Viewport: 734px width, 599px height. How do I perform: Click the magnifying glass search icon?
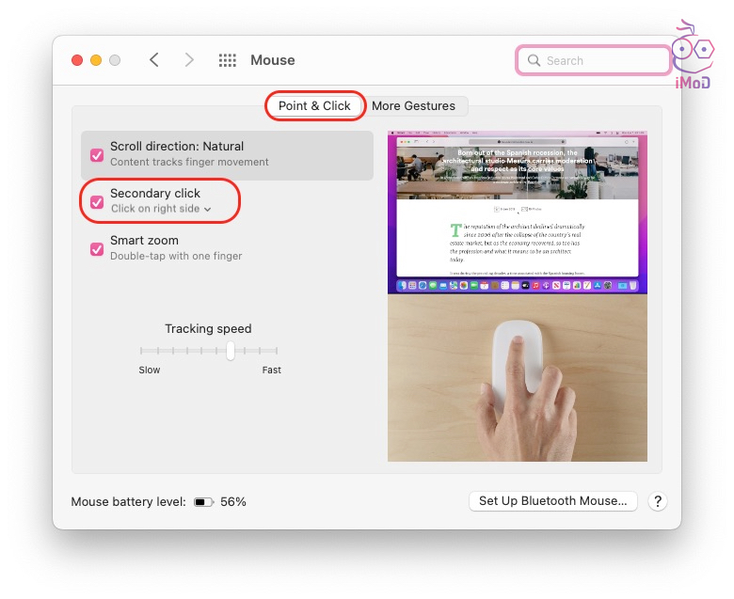pyautogui.click(x=535, y=61)
